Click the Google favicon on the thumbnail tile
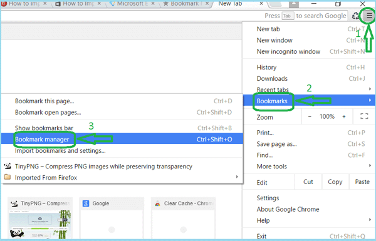Screen dimensions: 376x241 click(x=86, y=203)
